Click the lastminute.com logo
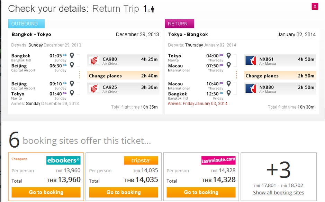The width and height of the screenshot is (325, 202). (x=218, y=160)
